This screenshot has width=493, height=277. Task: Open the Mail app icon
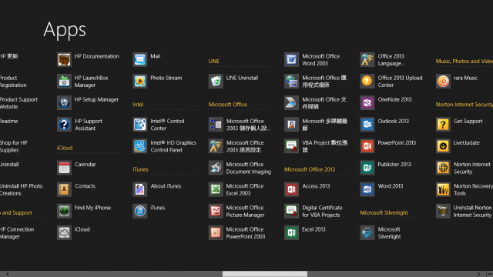coord(140,59)
